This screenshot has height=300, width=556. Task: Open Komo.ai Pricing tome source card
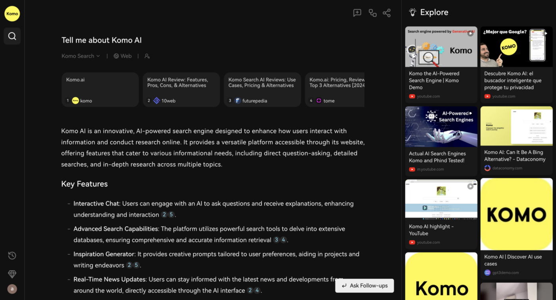pos(335,90)
